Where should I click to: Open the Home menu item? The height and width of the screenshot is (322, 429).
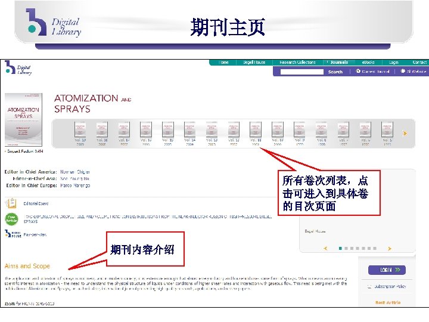(x=223, y=63)
